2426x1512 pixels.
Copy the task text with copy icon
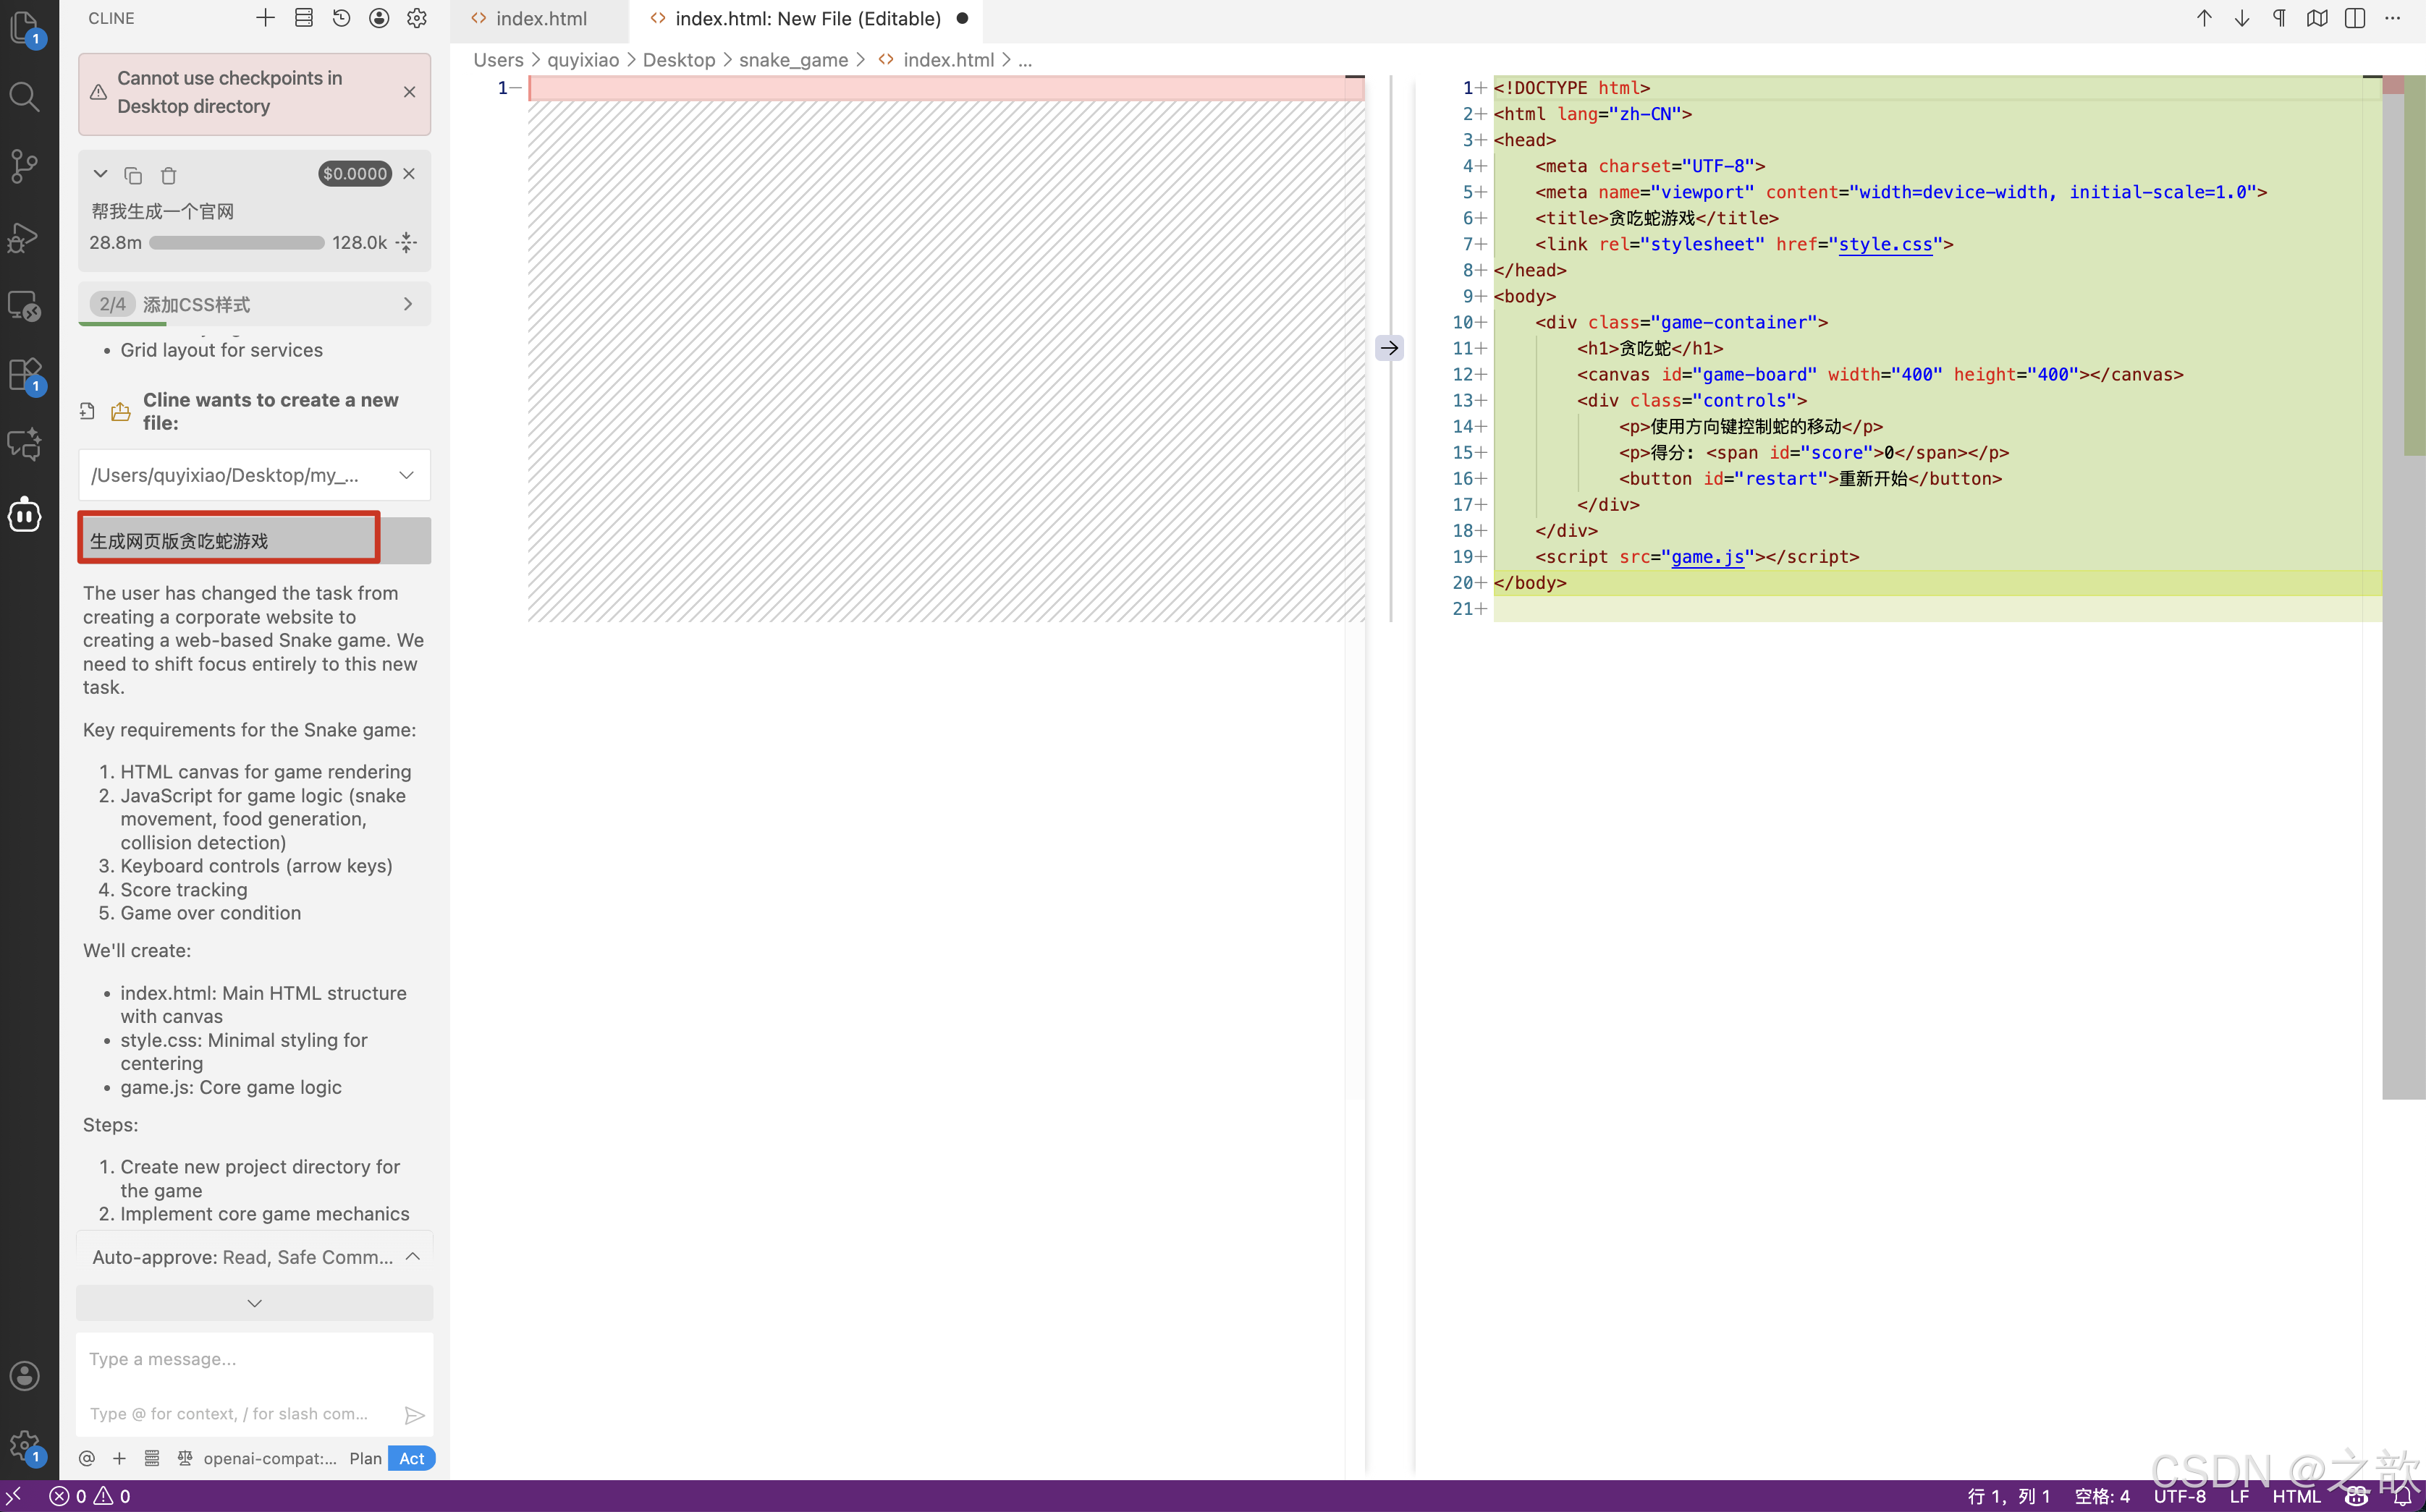[133, 175]
